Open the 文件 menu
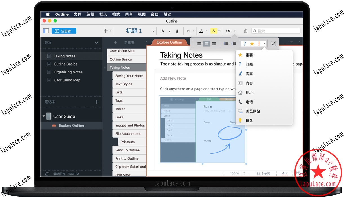This screenshot has height=197, width=344. coord(77,14)
